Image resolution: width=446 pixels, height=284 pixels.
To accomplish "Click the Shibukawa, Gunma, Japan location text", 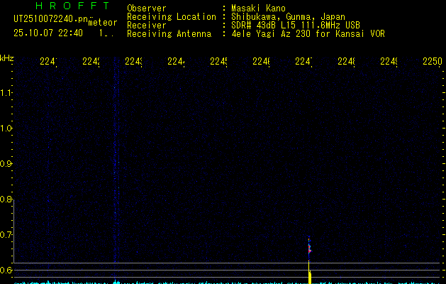I will pyautogui.click(x=283, y=16).
